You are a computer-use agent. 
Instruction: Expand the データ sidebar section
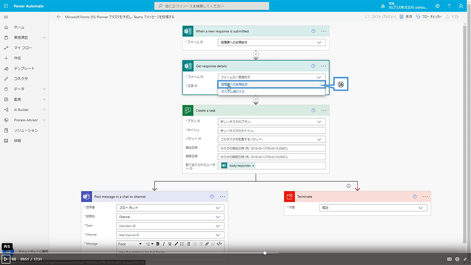(44, 89)
